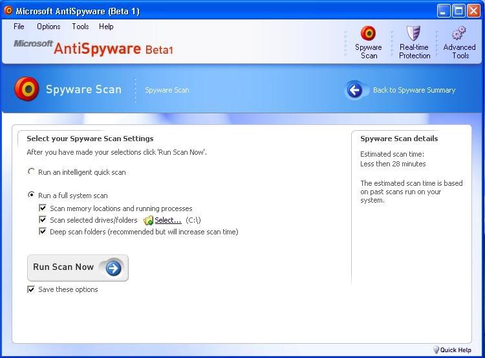Click the Quick Help text link
Image resolution: width=485 pixels, height=358 pixels.
click(456, 350)
